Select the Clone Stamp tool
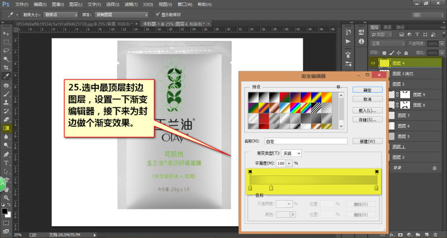Screen dimensions: 447x238 6,103
